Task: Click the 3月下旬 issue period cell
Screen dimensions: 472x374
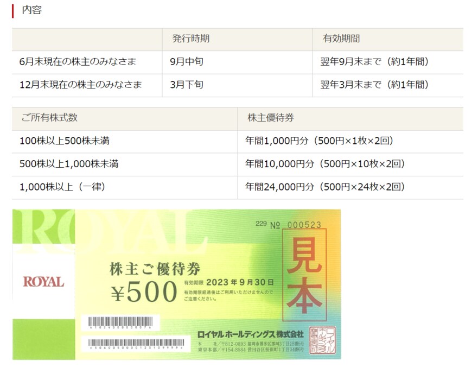Action: point(187,85)
